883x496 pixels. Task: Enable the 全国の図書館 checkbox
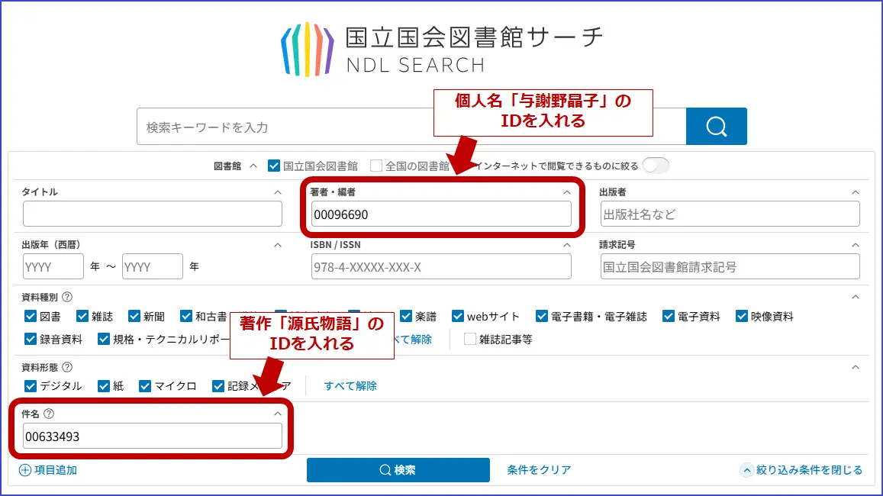click(376, 166)
